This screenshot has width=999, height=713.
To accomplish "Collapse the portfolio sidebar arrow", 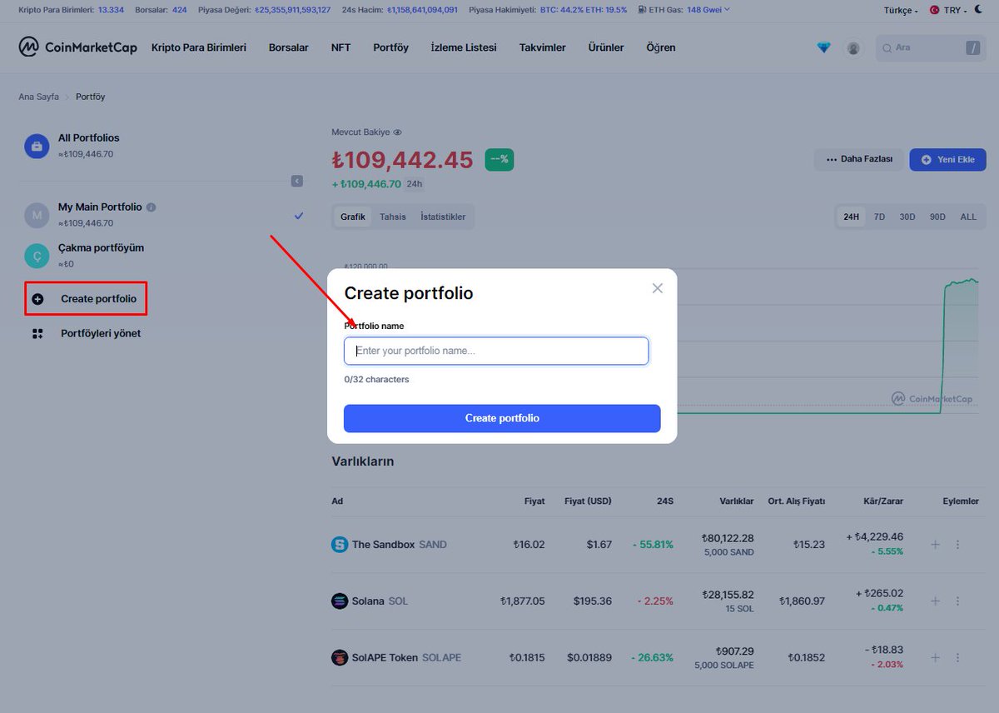I will point(297,181).
